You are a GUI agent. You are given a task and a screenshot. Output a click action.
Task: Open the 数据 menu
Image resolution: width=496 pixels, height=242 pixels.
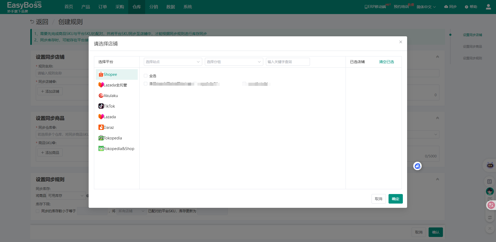coord(171,7)
